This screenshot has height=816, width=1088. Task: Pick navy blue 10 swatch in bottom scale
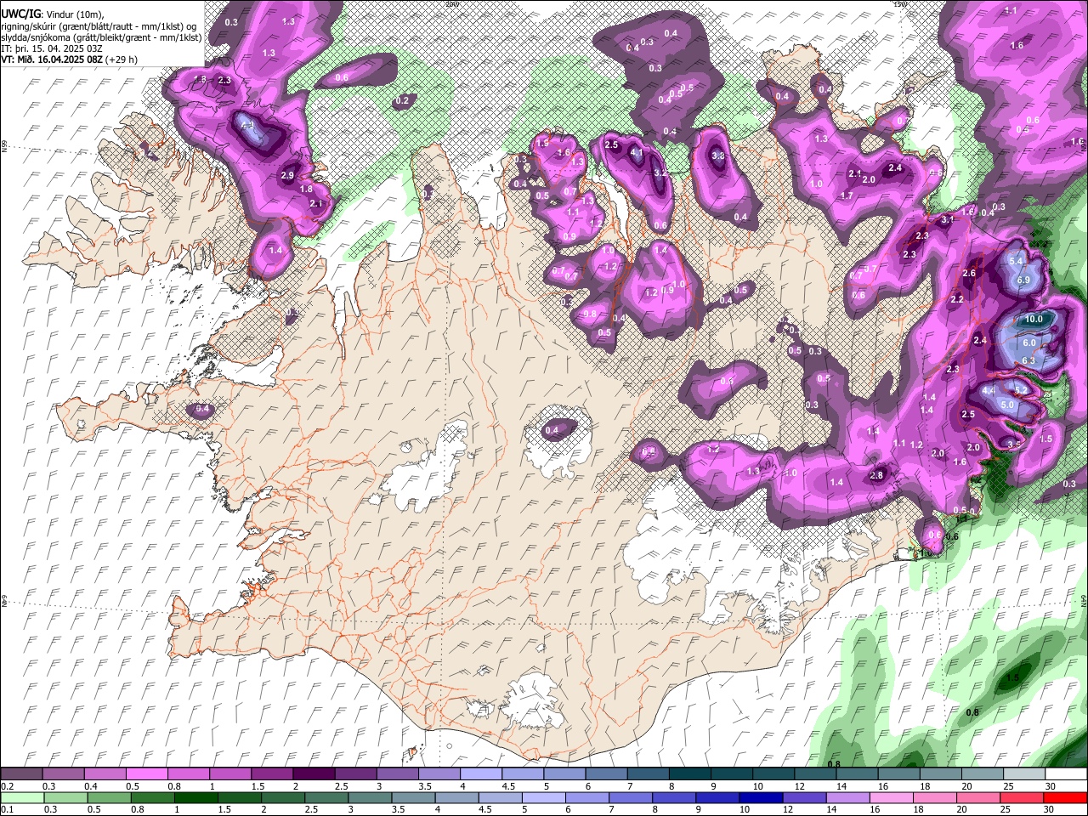point(759,797)
